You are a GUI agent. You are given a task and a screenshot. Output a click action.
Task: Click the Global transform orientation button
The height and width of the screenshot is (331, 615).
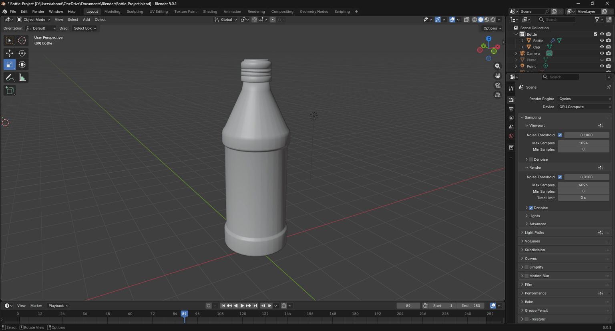[x=226, y=20]
